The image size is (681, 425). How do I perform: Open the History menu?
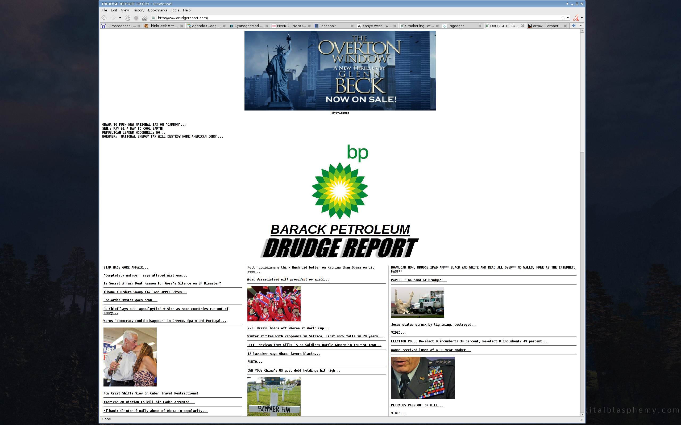[x=138, y=10]
